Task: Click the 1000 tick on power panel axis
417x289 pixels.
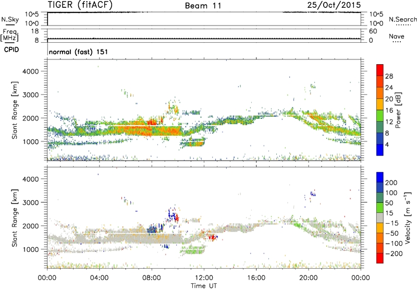Action: pos(30,141)
